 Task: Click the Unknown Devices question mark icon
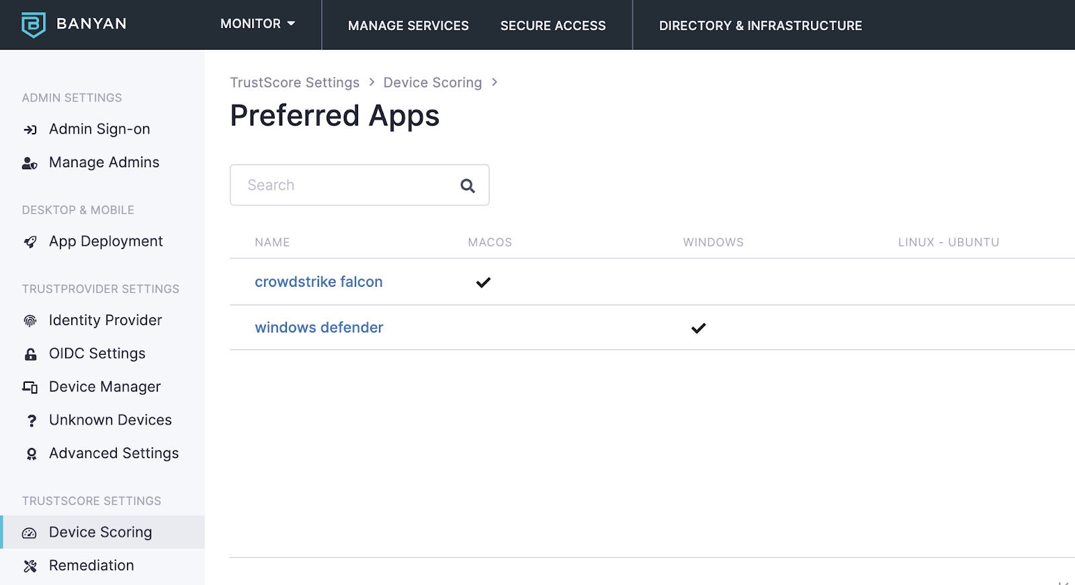pyautogui.click(x=31, y=420)
